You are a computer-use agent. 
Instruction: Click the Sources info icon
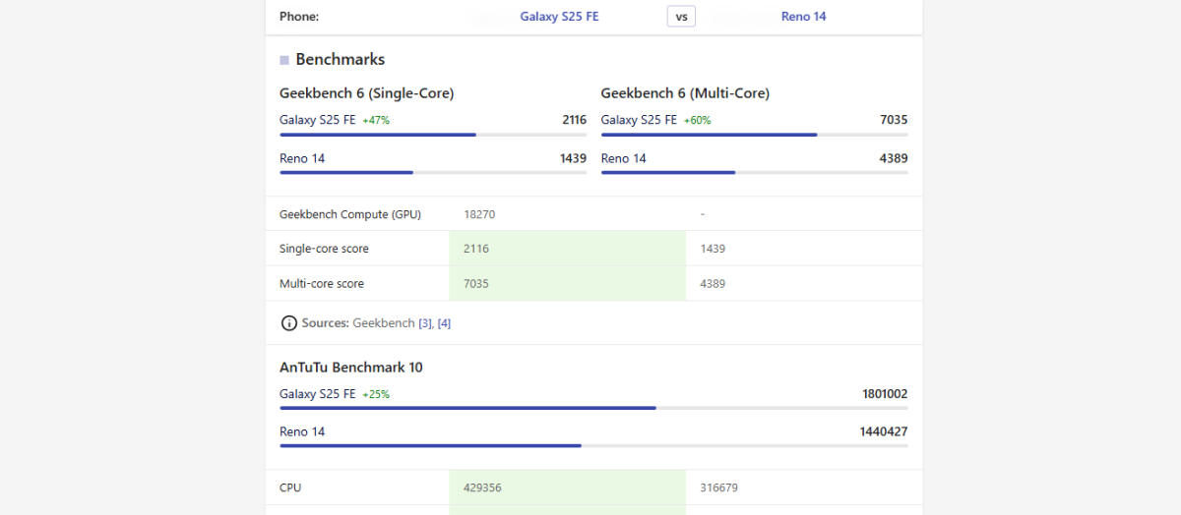pyautogui.click(x=288, y=323)
